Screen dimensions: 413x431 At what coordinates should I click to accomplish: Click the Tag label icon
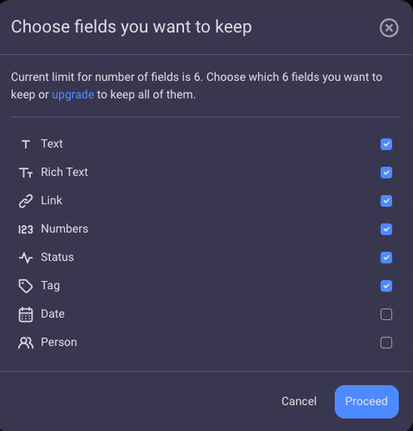click(26, 286)
